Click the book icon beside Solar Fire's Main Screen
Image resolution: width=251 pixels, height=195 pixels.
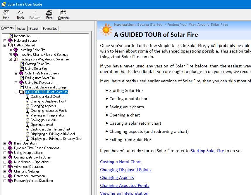(x=21, y=73)
